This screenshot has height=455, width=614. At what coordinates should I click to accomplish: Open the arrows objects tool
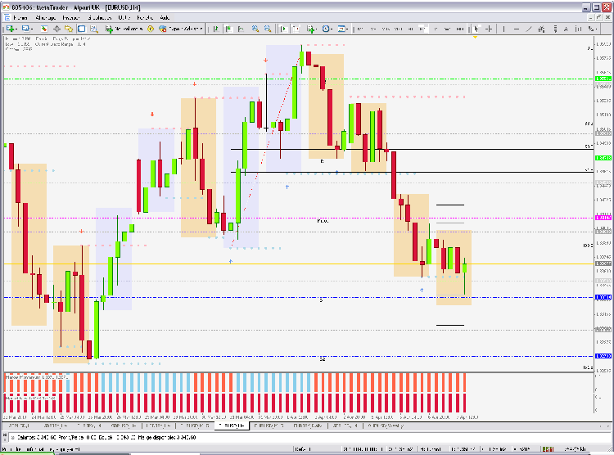[x=590, y=29]
